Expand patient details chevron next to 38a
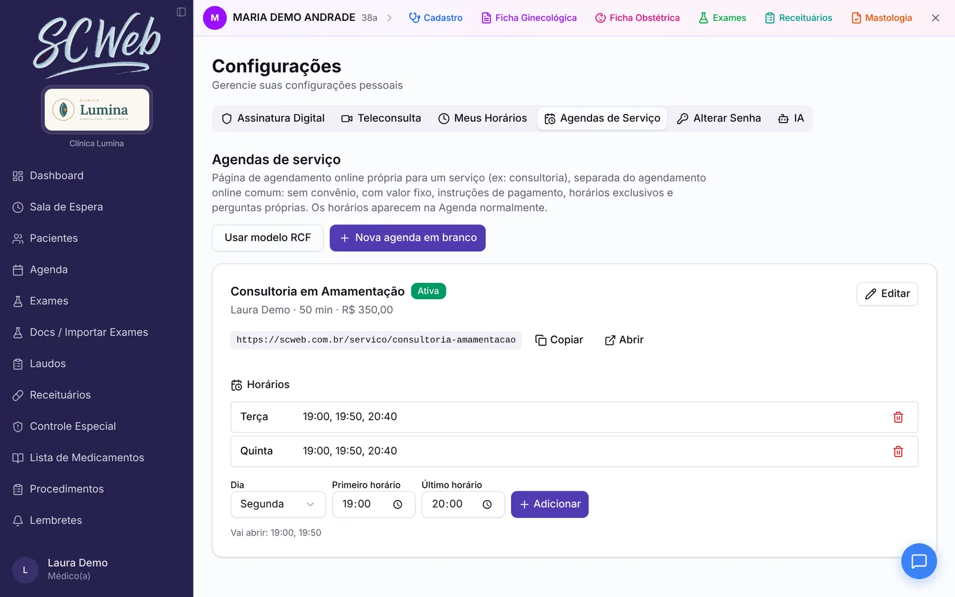Screen dimensions: 955x597 point(389,18)
